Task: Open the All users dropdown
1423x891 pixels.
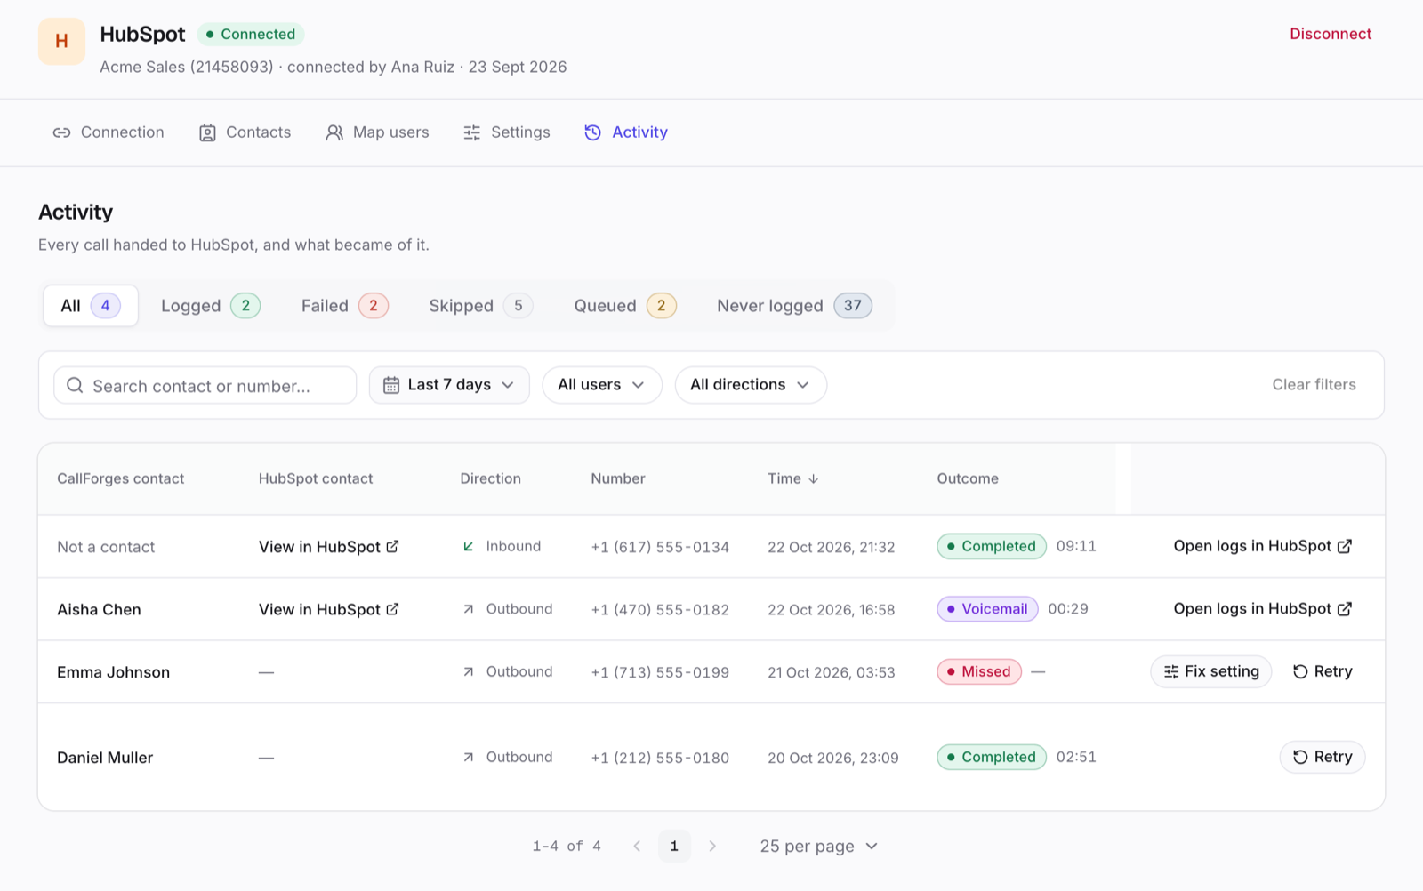Action: [602, 385]
